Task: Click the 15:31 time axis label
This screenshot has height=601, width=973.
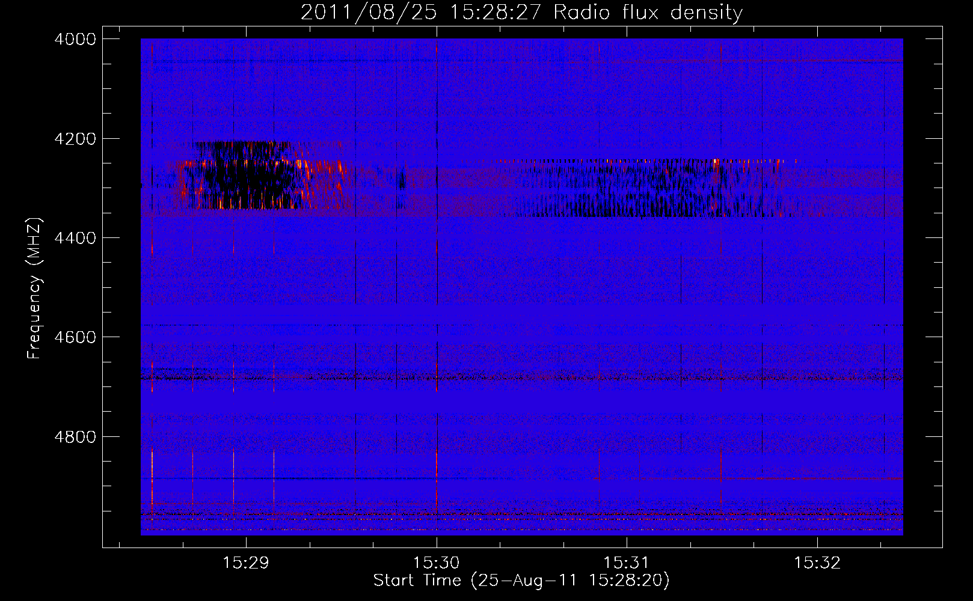Action: pos(627,563)
